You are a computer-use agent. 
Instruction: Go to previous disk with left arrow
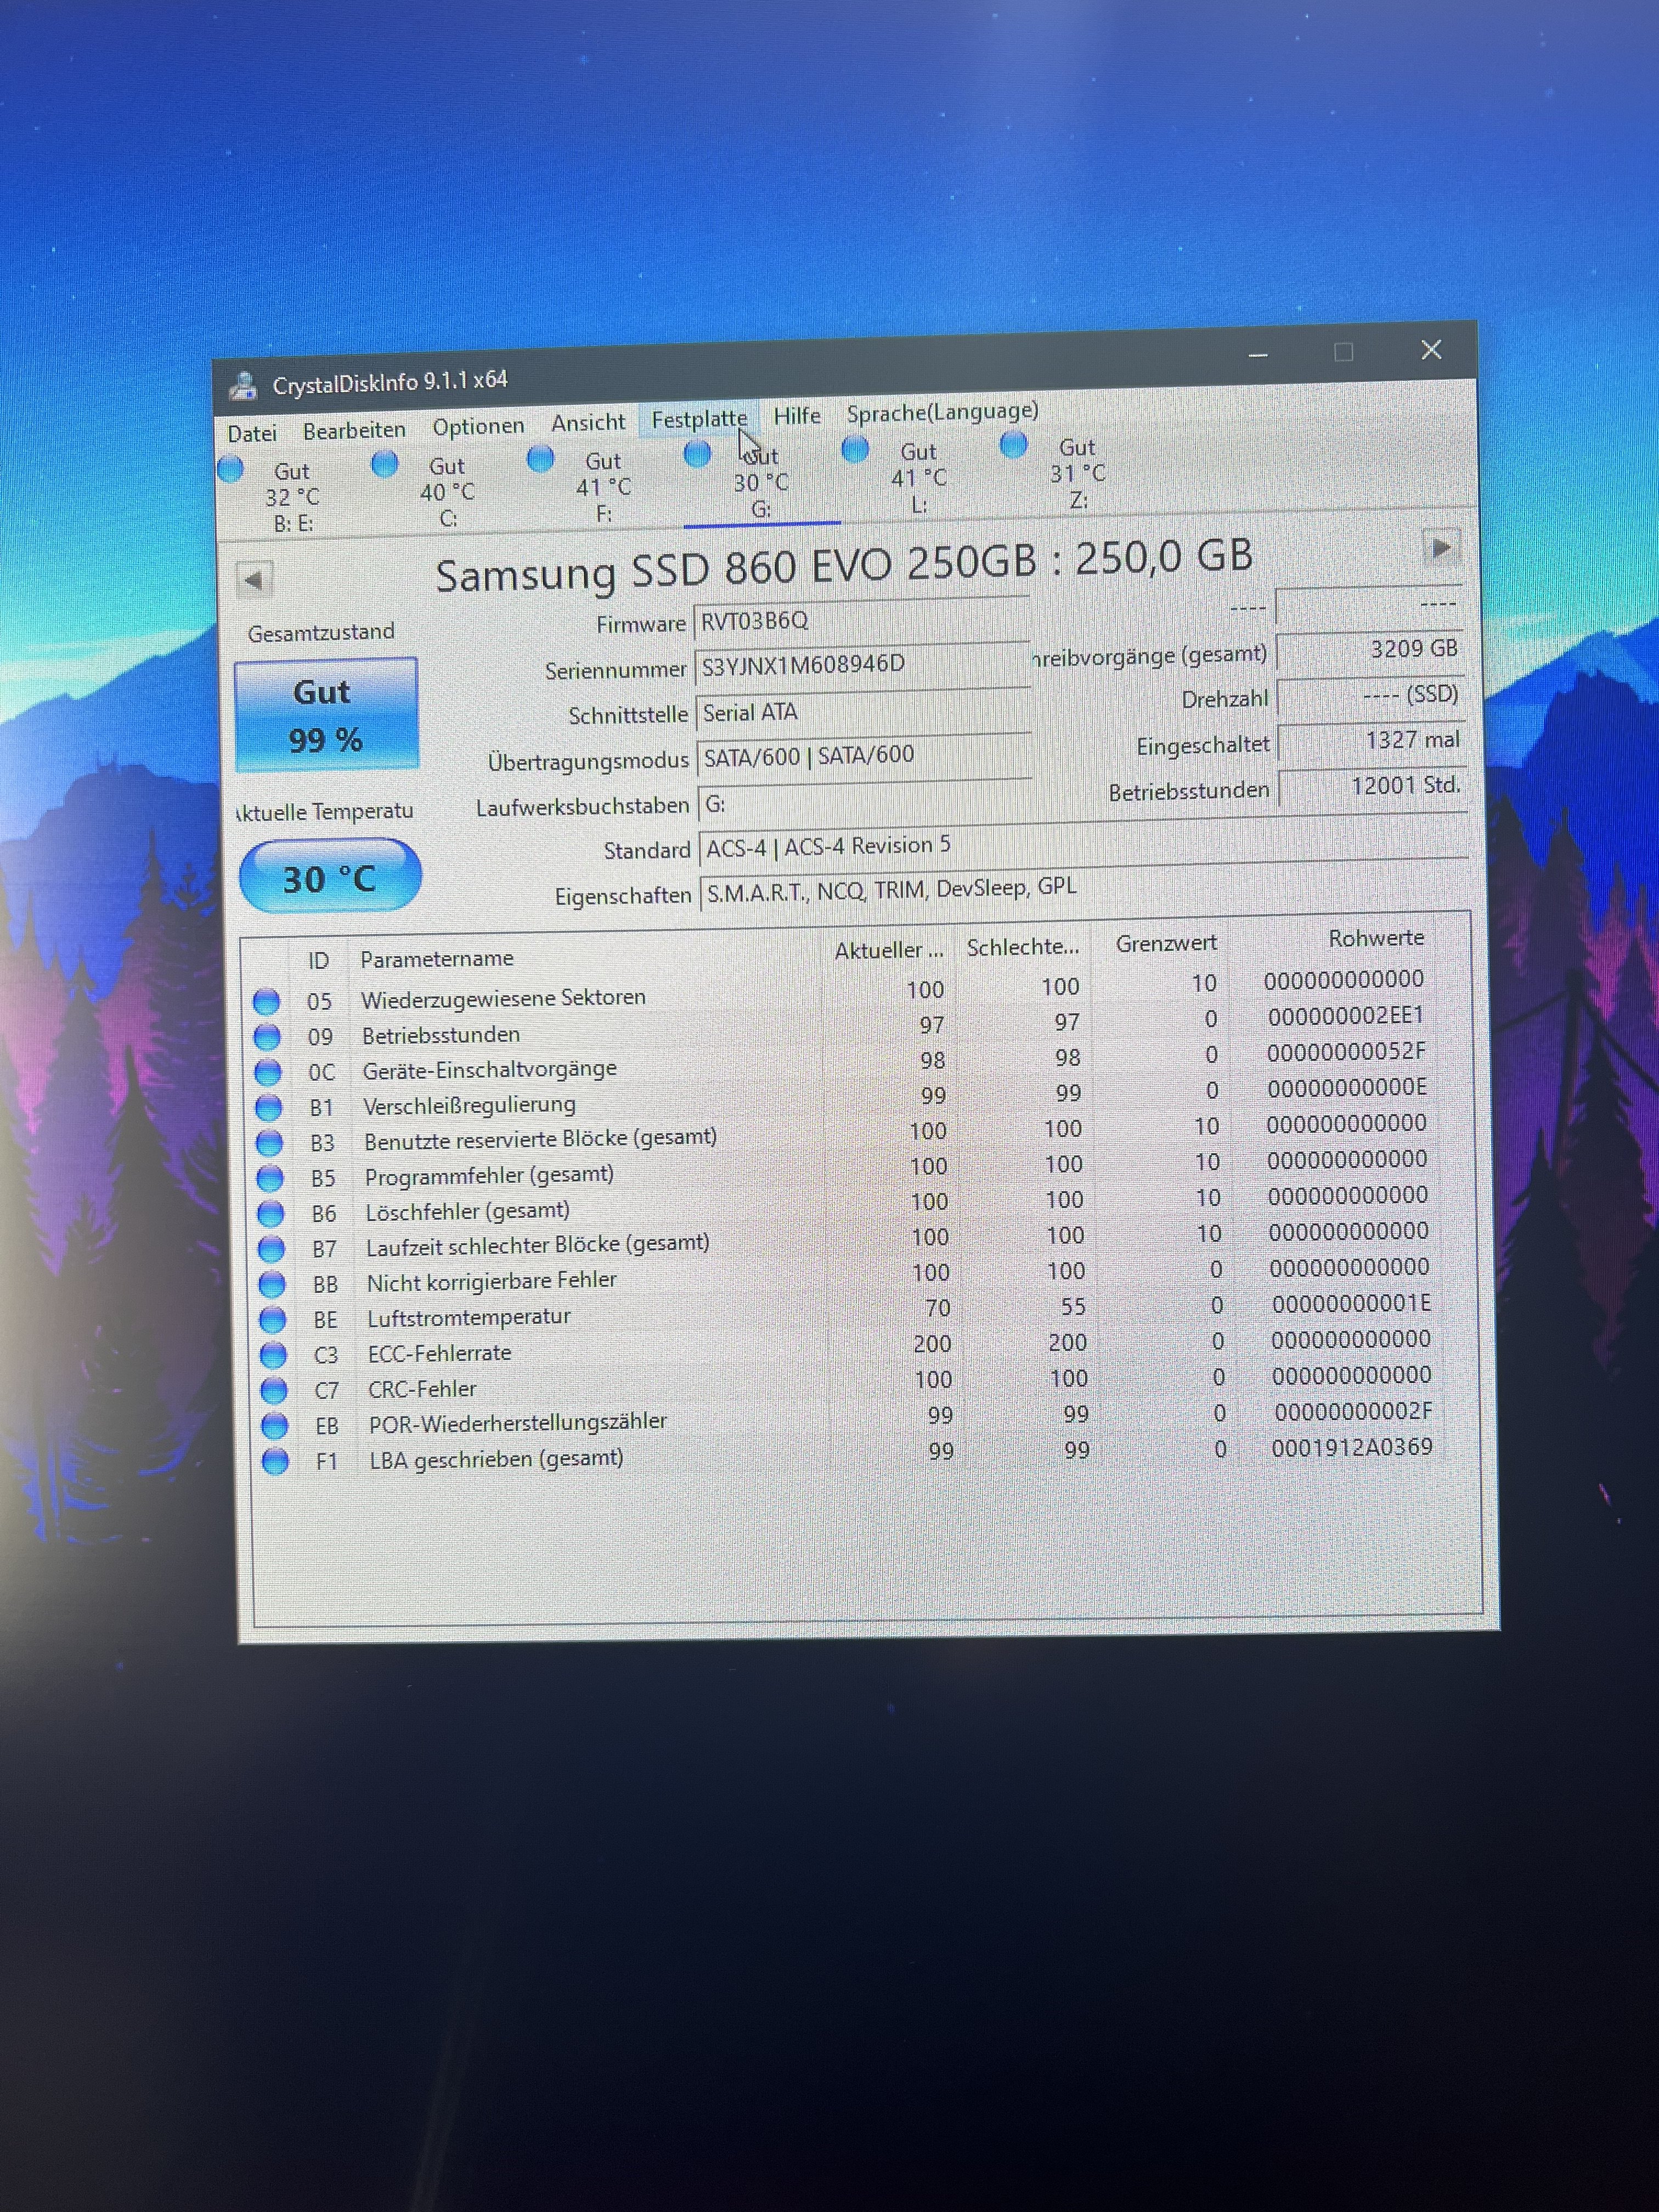(254, 579)
